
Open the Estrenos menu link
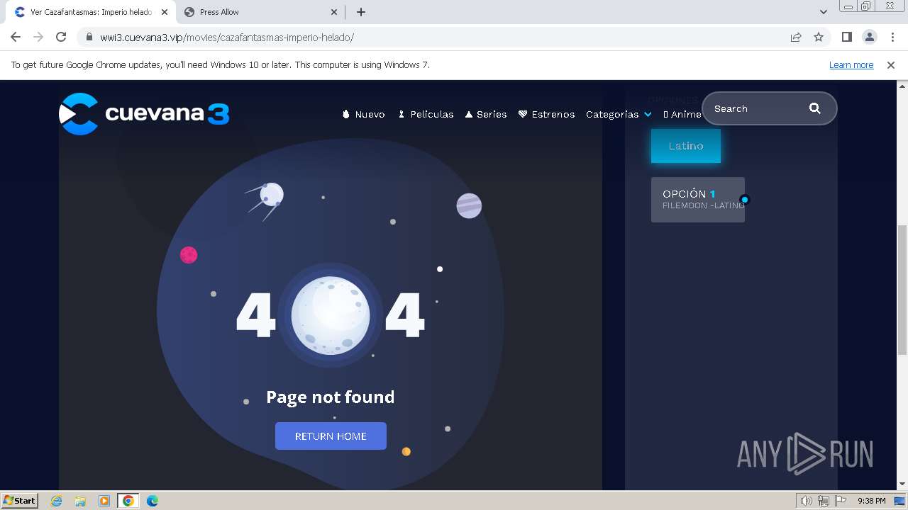pos(546,114)
